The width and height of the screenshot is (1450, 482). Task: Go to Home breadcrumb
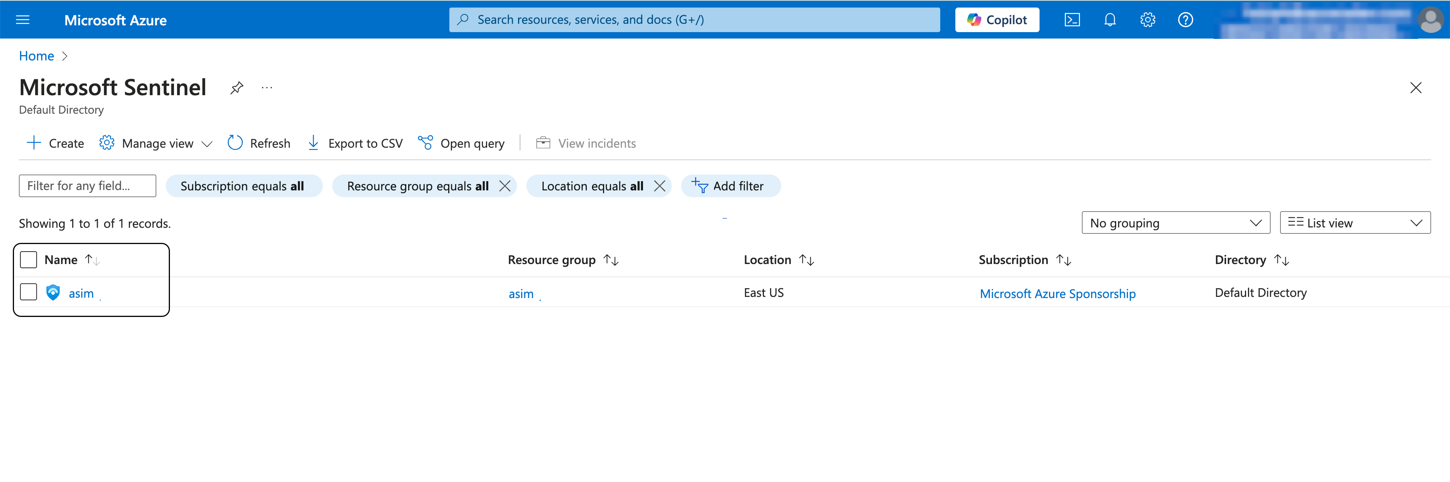click(x=36, y=56)
